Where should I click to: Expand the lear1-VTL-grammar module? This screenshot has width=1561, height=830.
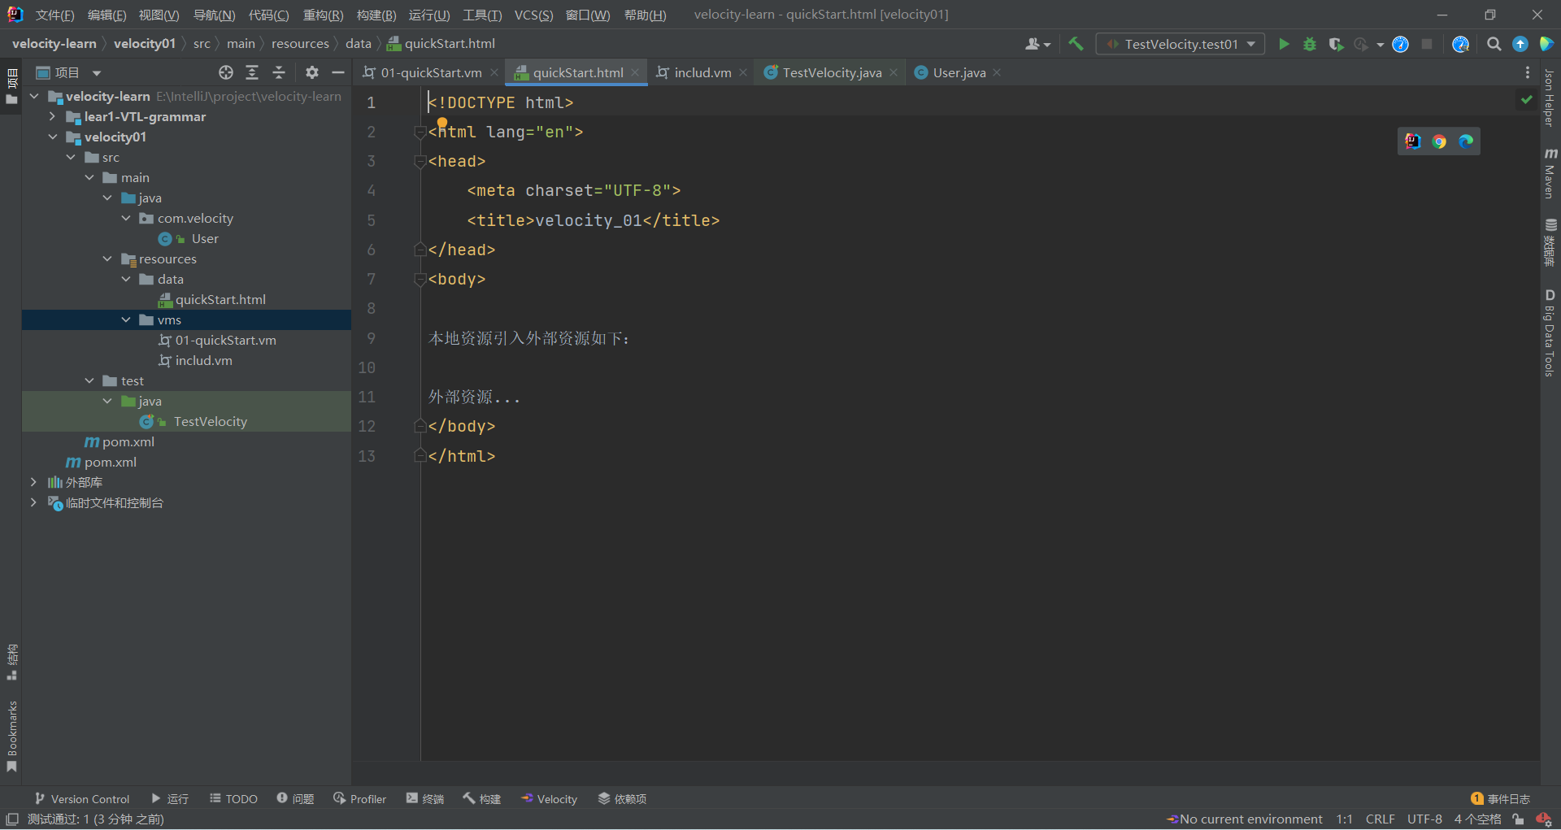click(x=52, y=116)
